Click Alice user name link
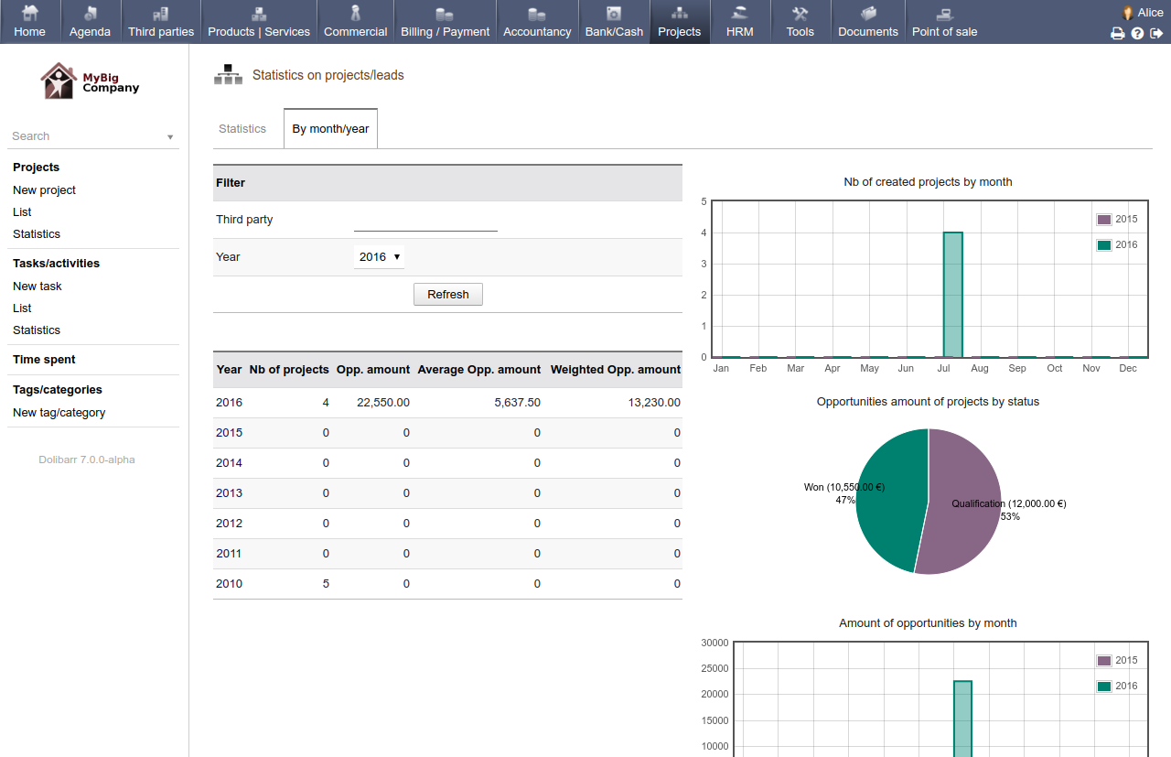The image size is (1171, 757). [1151, 13]
